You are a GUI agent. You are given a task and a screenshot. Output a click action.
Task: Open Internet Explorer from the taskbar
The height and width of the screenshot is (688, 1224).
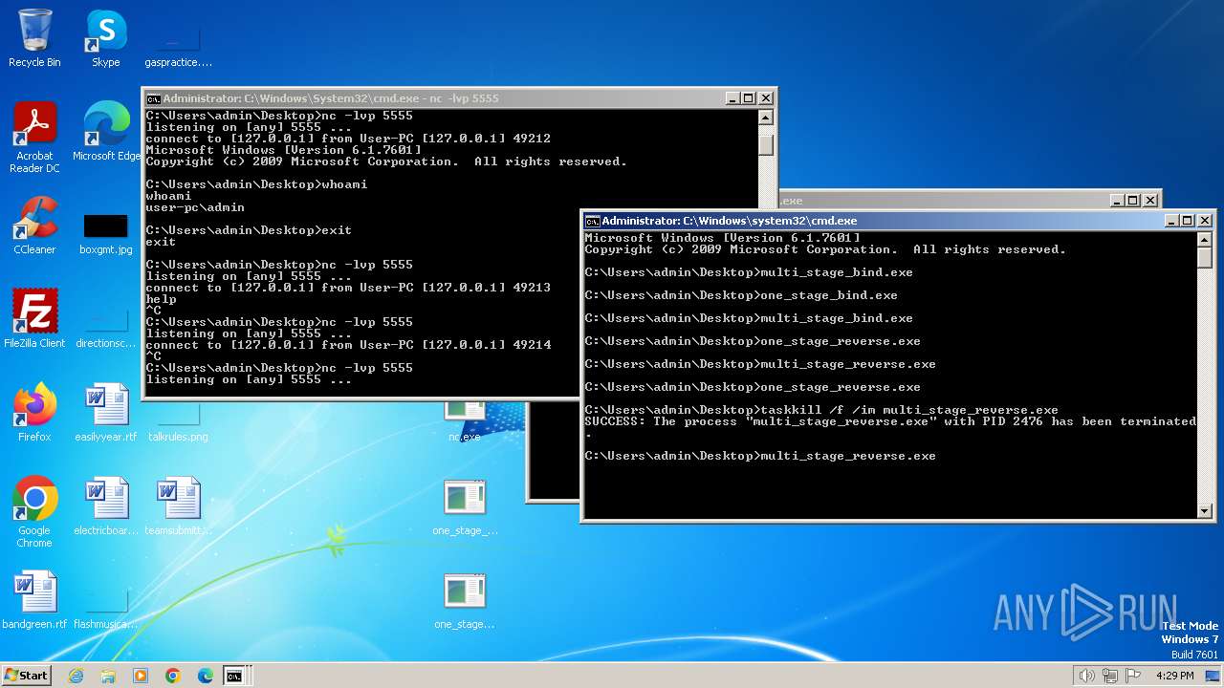76,676
